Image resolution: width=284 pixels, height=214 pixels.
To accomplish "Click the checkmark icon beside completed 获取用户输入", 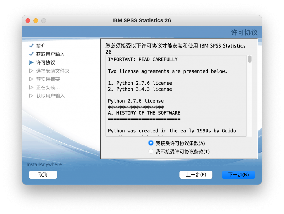I will (x=31, y=54).
